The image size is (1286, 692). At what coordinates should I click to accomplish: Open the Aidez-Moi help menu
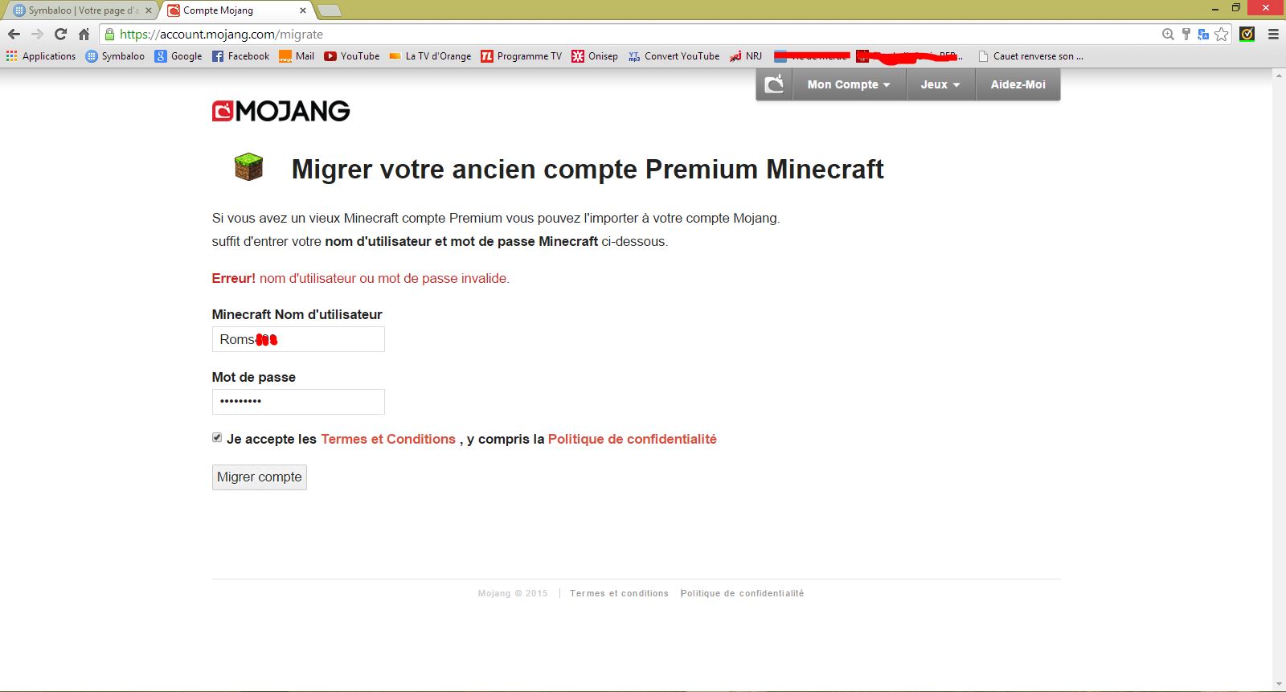(x=1018, y=84)
